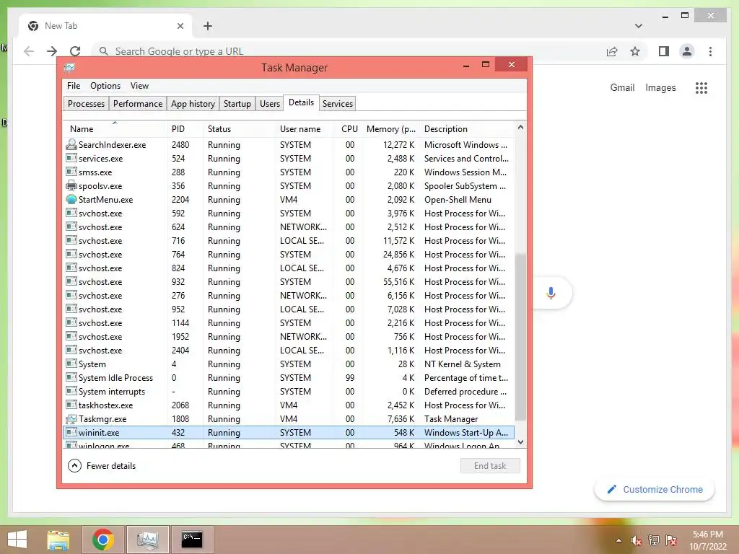The width and height of the screenshot is (739, 554).
Task: Click the End task button
Action: point(490,466)
